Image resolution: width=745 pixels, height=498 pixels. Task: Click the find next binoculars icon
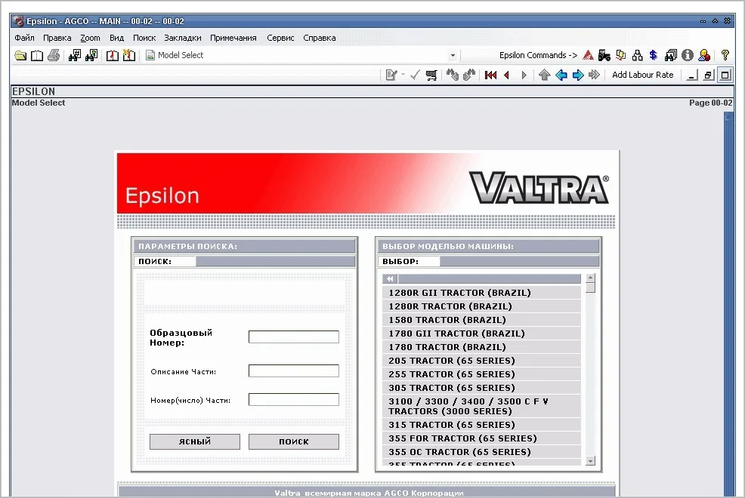469,75
